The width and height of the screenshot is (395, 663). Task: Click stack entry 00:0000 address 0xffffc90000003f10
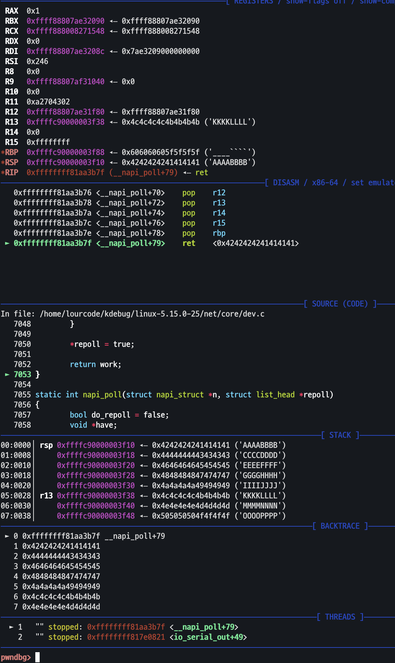[96, 445]
